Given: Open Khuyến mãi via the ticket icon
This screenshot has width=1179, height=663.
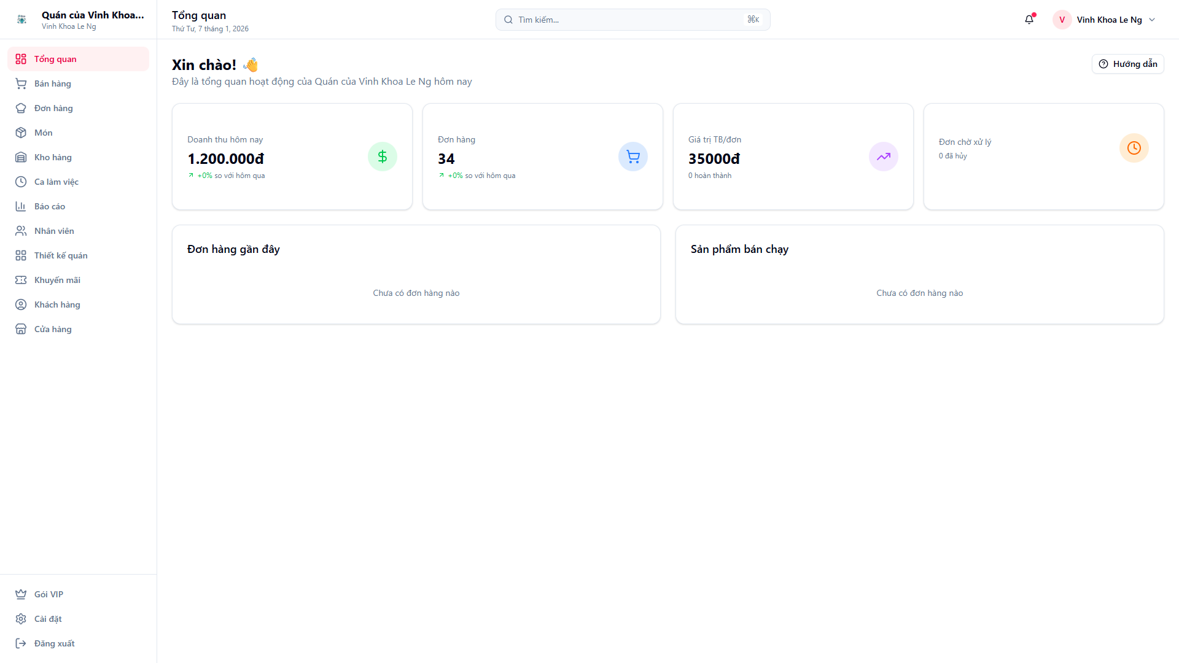Looking at the screenshot, I should click(x=21, y=280).
